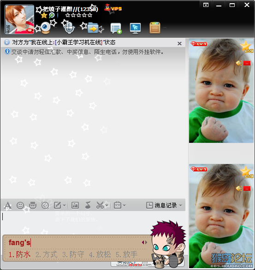The width and height of the screenshot is (255, 270).
Task: Click the green swirl icon under nickname
Action: 52,15
